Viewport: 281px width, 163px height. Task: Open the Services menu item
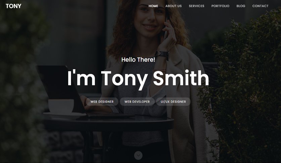(196, 6)
